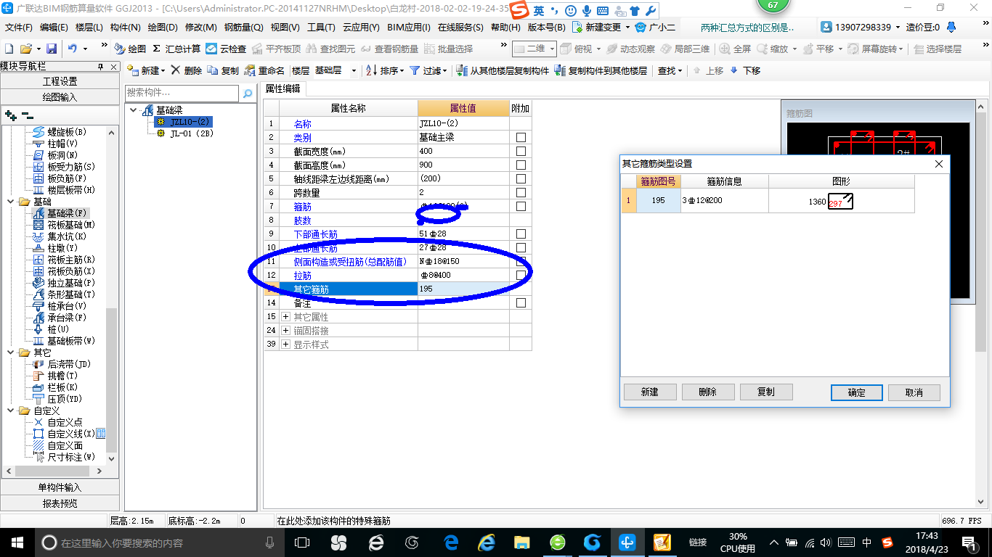
Task: Select 螺旋板(B) in navigation tree
Action: click(x=60, y=132)
